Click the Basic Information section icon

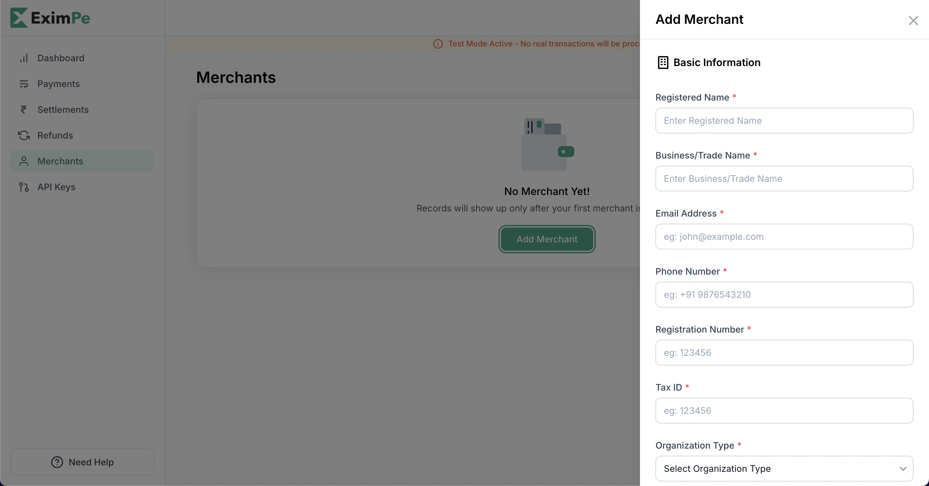pyautogui.click(x=663, y=62)
